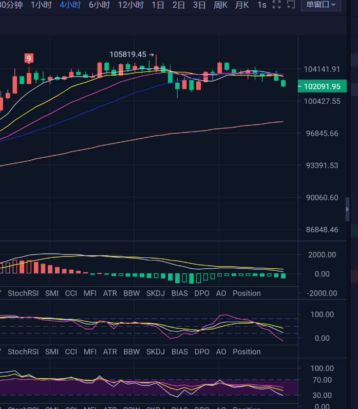
Task: Select the 1日 interval
Action: (158, 5)
